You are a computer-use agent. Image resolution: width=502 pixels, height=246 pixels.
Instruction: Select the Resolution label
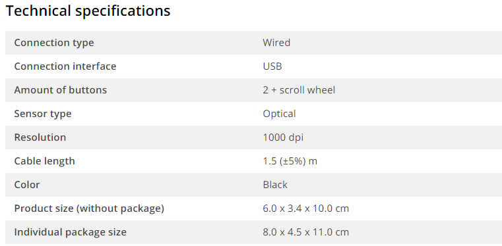tap(40, 137)
